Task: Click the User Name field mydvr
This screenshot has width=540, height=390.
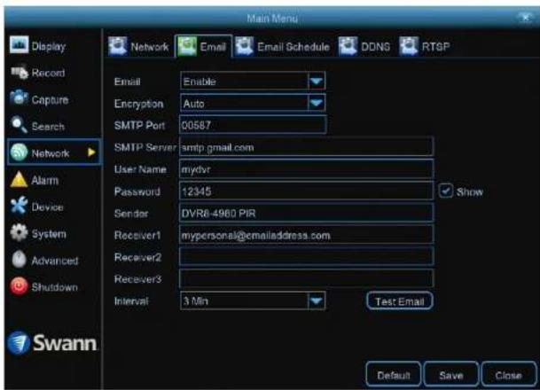Action: coord(306,169)
